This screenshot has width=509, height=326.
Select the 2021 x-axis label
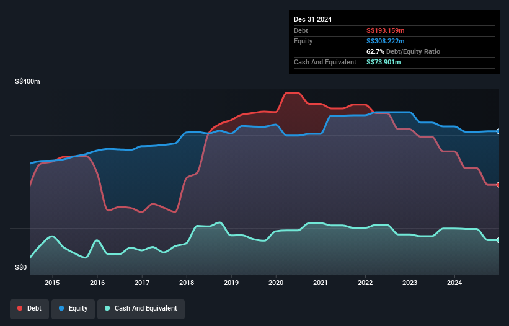(321, 283)
